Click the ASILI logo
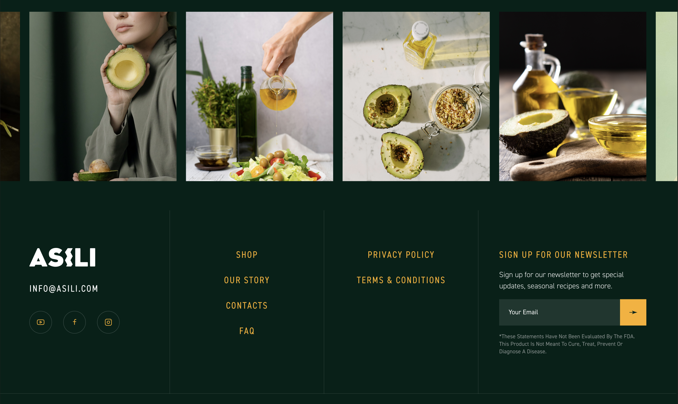 (62, 257)
